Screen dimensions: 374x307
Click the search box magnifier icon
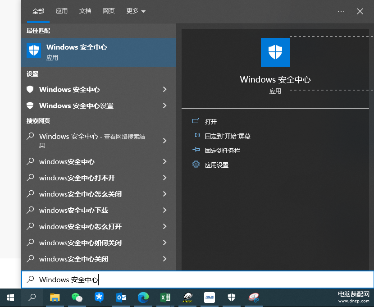pyautogui.click(x=30, y=280)
